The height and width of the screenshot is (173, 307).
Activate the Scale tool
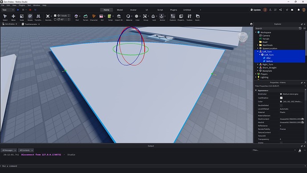22,17
